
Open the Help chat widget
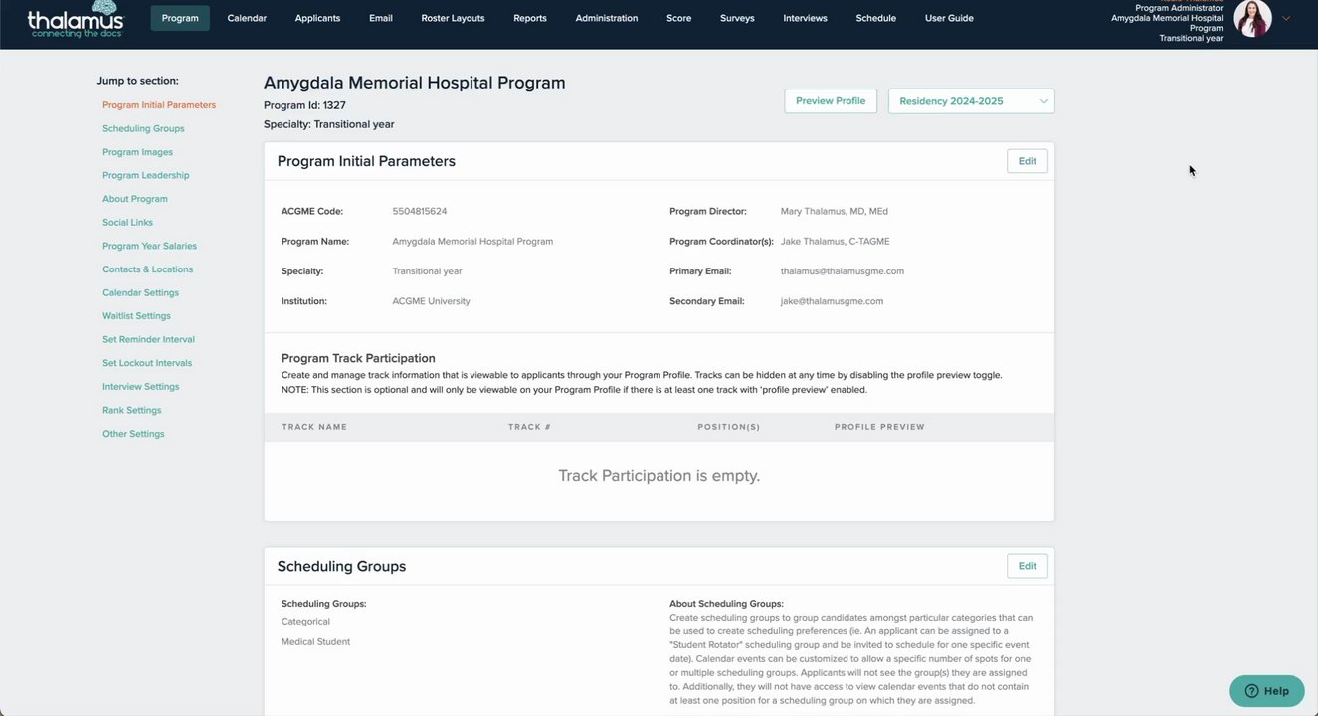[x=1266, y=691]
